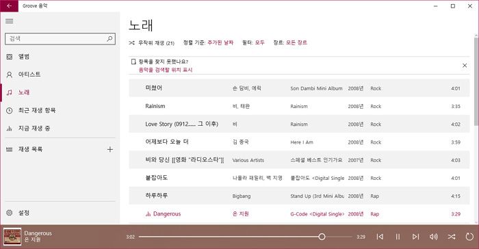Toggle repeat in the player bar

click(469, 237)
